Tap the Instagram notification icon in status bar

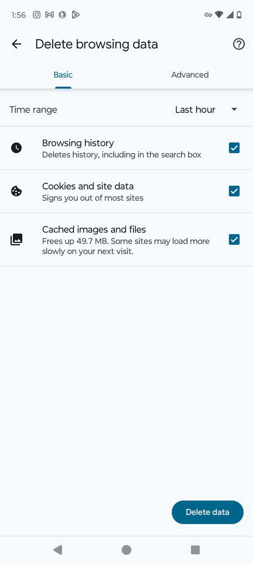[36, 15]
